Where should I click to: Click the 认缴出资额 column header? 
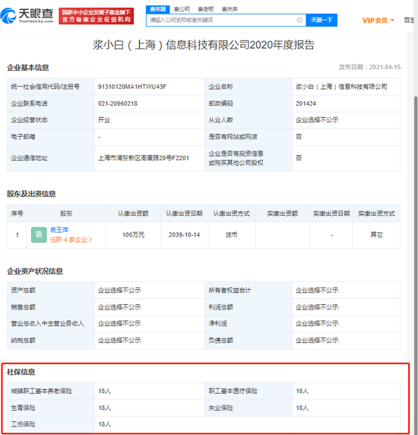(133, 214)
